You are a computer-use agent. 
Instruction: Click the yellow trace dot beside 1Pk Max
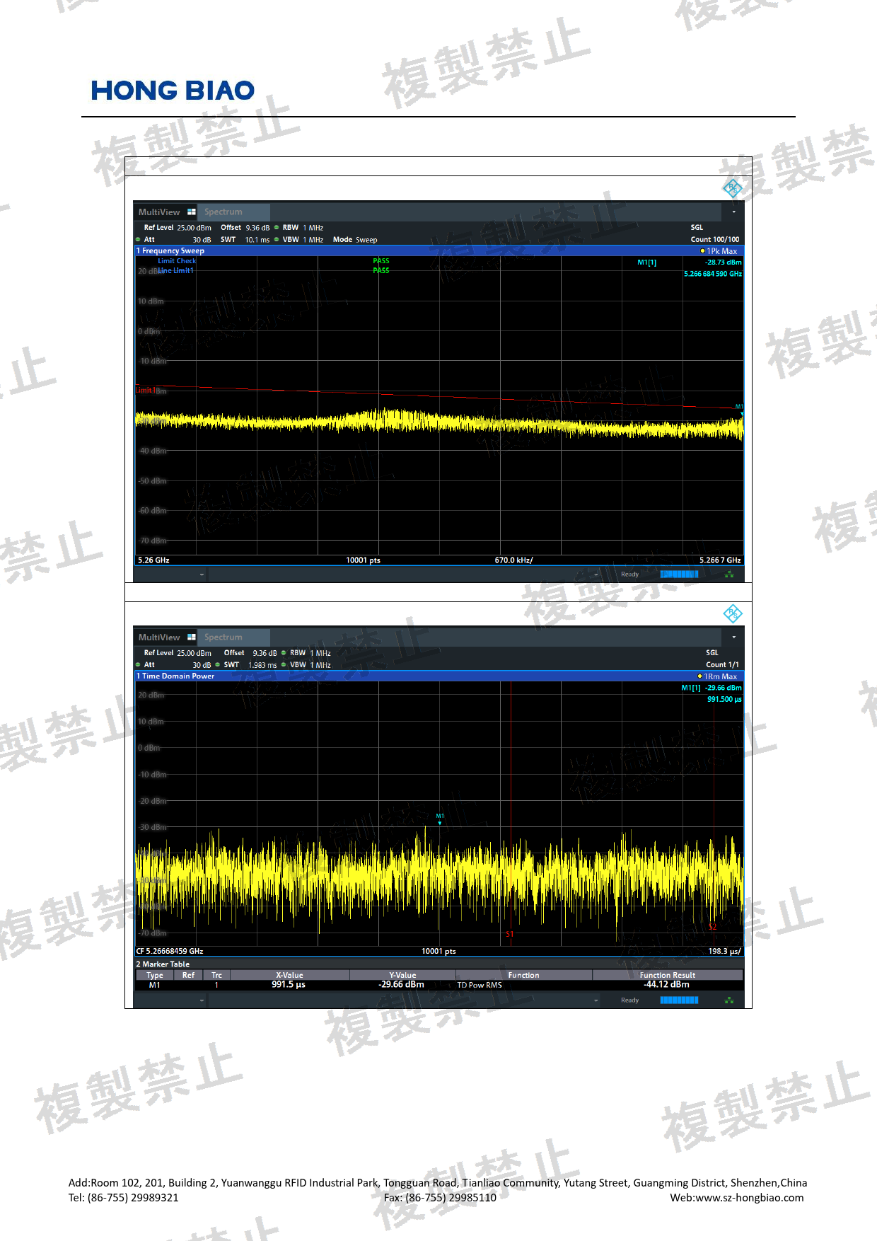click(702, 251)
